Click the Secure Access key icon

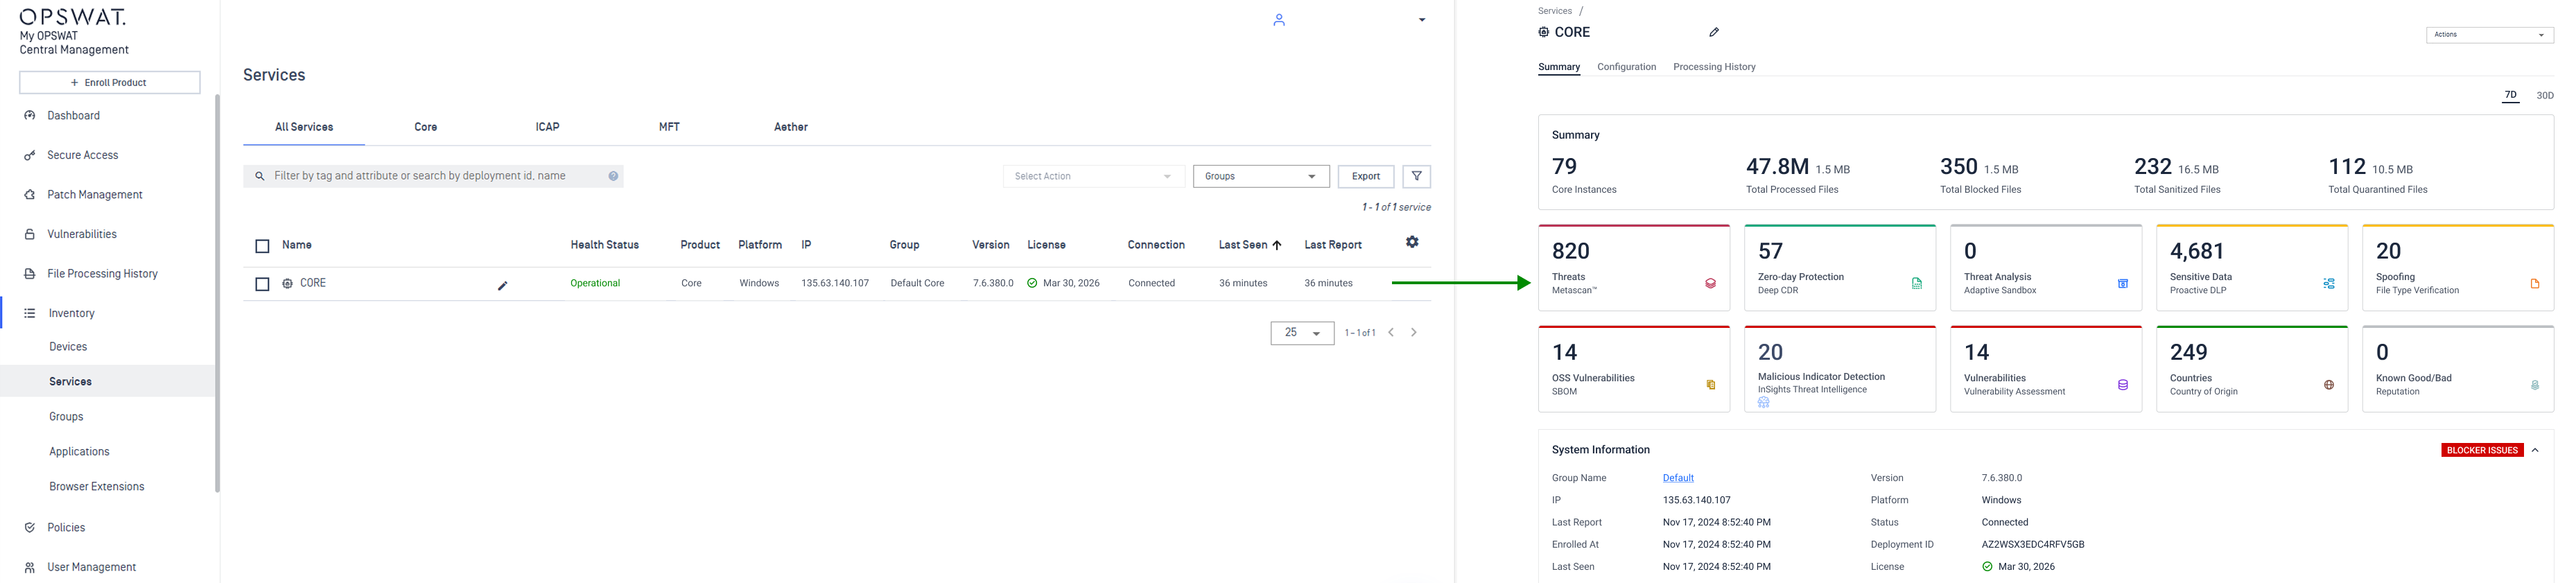coord(30,156)
